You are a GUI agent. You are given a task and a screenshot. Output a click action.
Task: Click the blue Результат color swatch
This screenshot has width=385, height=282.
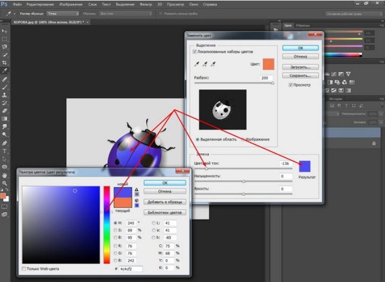pyautogui.click(x=305, y=166)
